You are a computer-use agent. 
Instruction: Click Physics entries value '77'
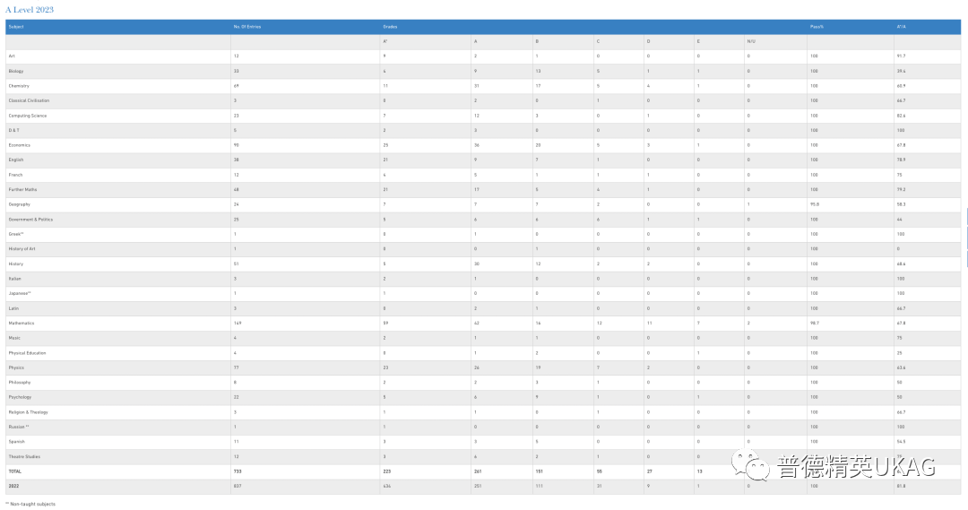tap(237, 367)
